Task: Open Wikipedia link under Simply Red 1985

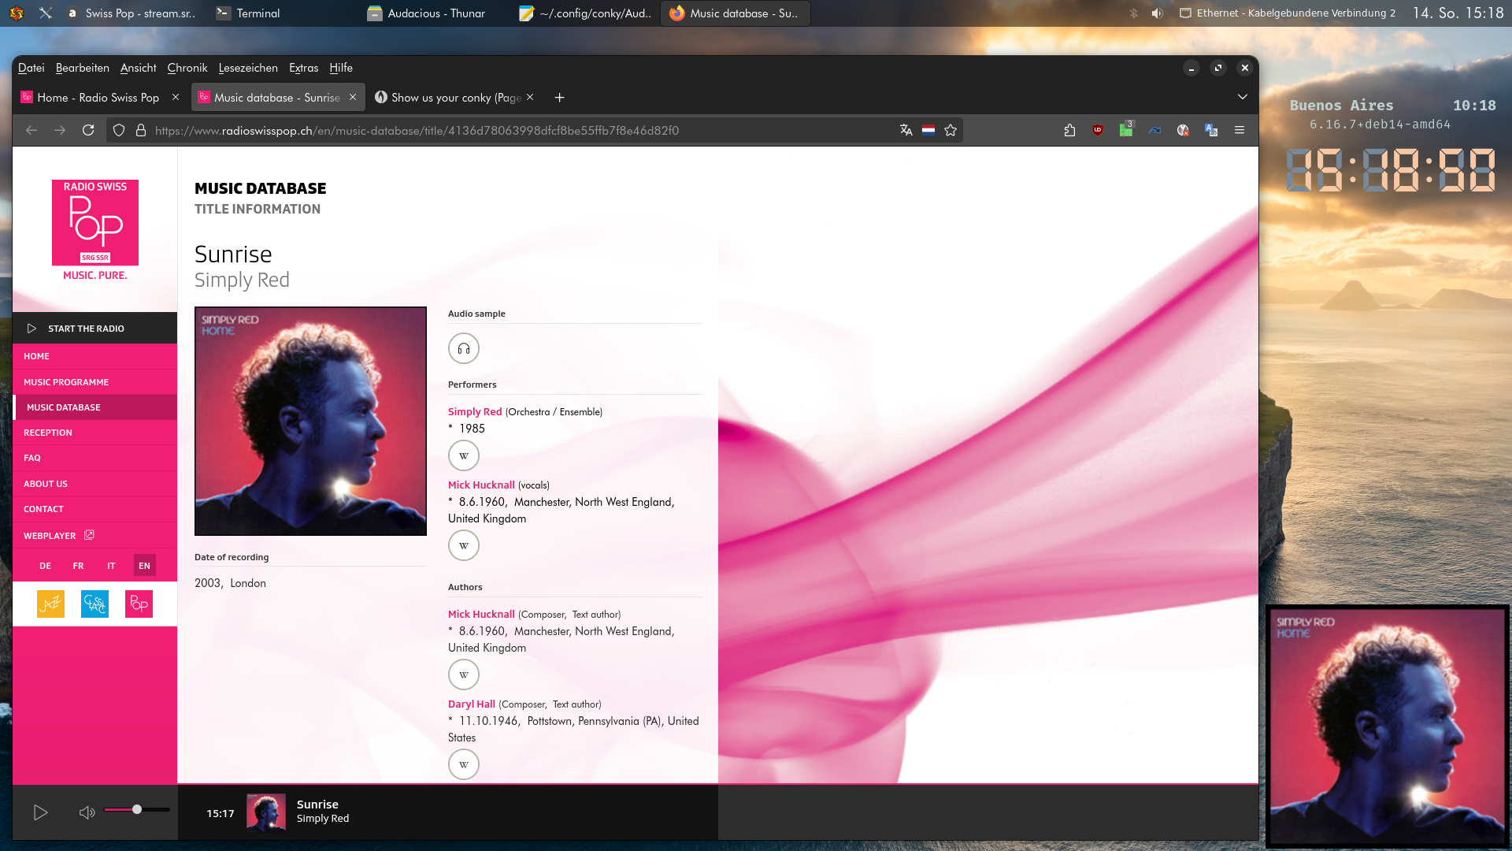Action: point(463,455)
